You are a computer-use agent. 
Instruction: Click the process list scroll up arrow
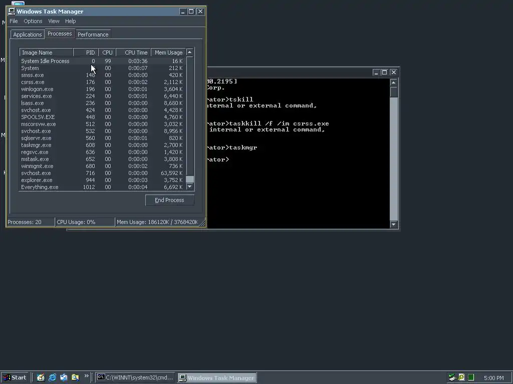[190, 52]
